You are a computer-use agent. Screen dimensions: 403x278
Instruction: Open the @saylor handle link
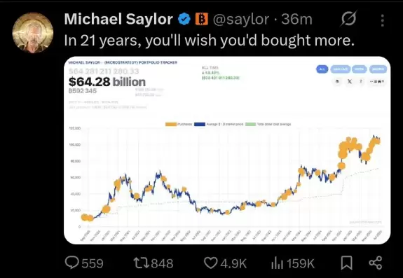[241, 20]
